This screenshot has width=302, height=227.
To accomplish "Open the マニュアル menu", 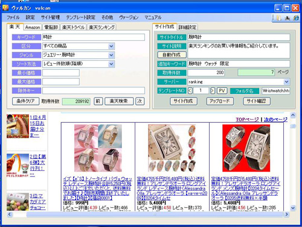I will [153, 17].
